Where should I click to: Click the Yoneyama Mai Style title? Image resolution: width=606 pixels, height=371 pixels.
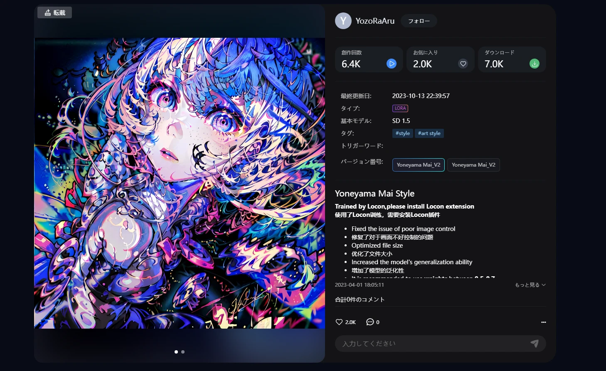pyautogui.click(x=374, y=194)
